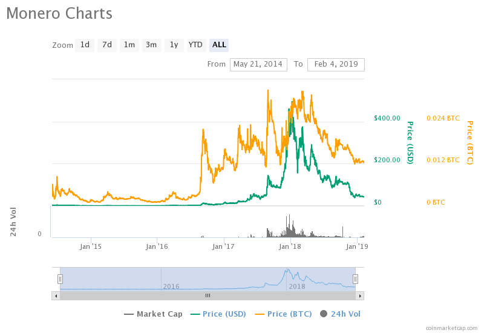This screenshot has width=484, height=333.
Task: Click the Jan '17 axis label
Action: (x=223, y=246)
